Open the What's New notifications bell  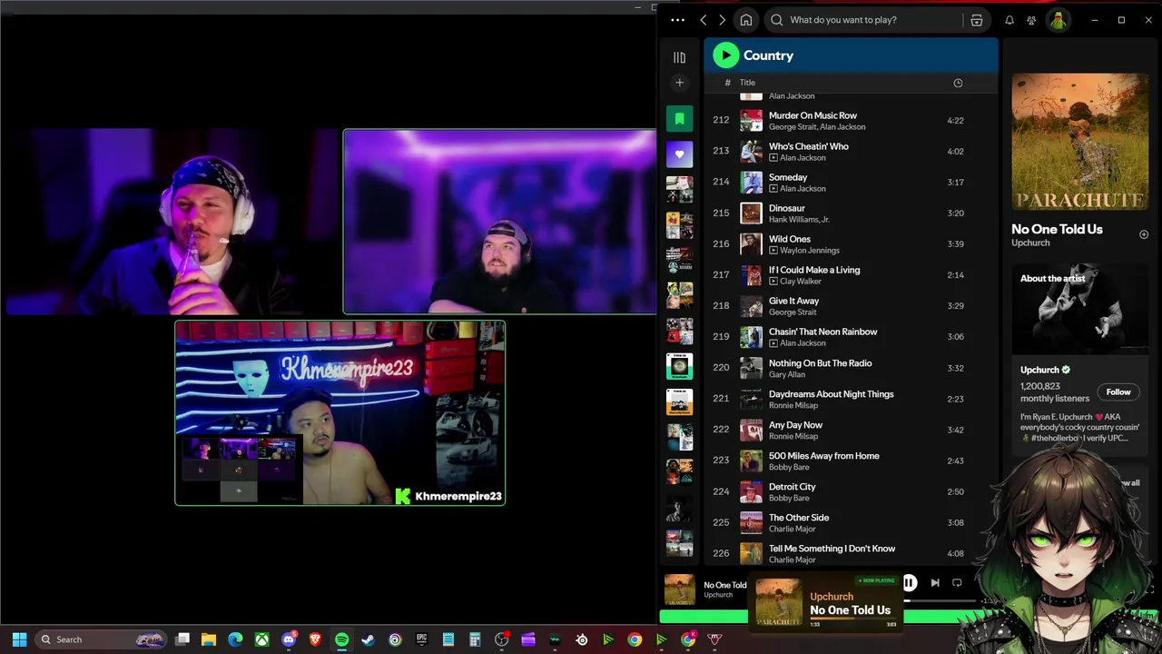[x=1009, y=20]
